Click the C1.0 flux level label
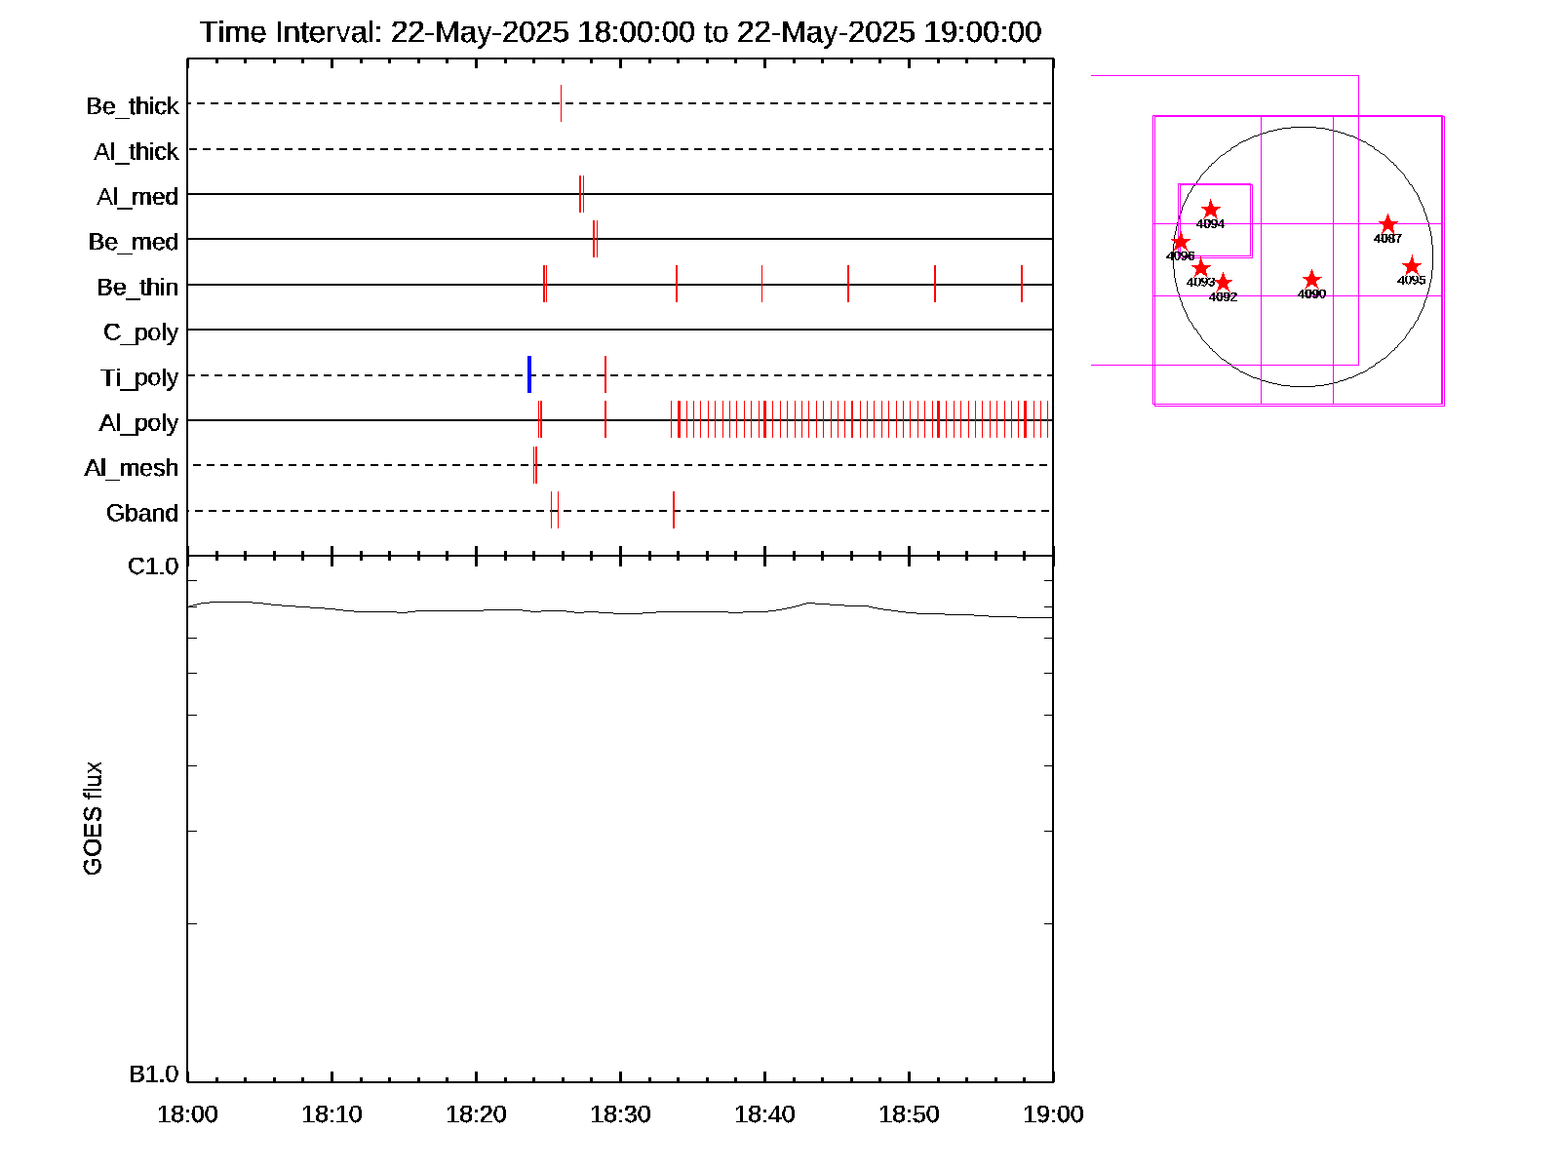The image size is (1560, 1170). pyautogui.click(x=153, y=566)
